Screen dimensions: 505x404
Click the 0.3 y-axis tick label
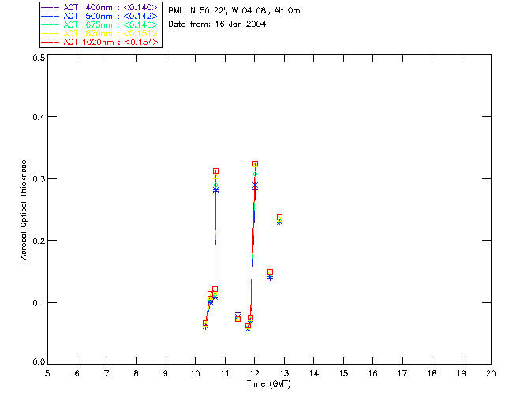pyautogui.click(x=39, y=179)
